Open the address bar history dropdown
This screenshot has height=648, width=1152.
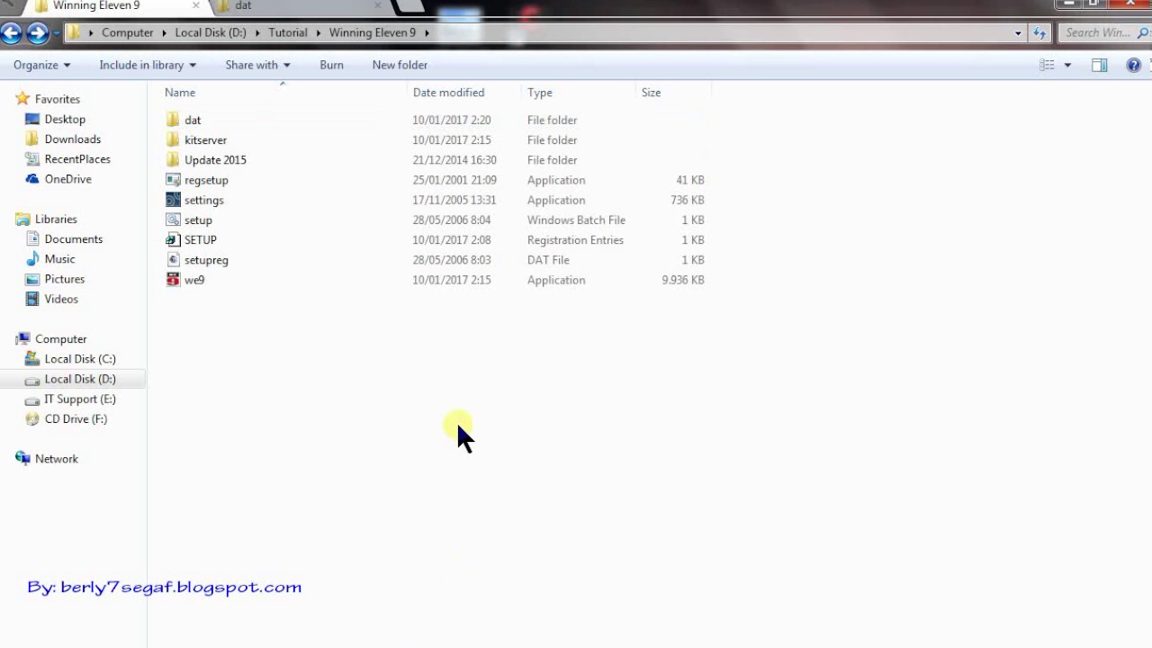coord(1018,32)
